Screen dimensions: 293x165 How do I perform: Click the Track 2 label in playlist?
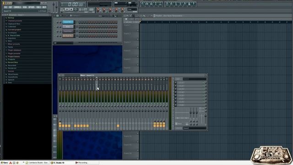(127, 33)
